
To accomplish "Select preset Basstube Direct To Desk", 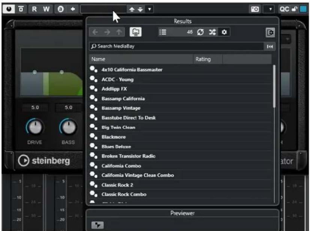I will 181,118.
